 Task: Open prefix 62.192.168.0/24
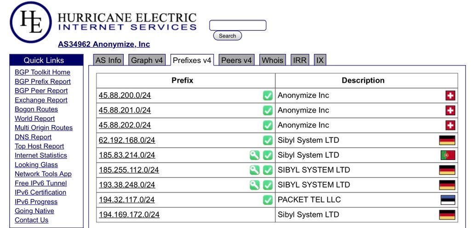point(127,140)
